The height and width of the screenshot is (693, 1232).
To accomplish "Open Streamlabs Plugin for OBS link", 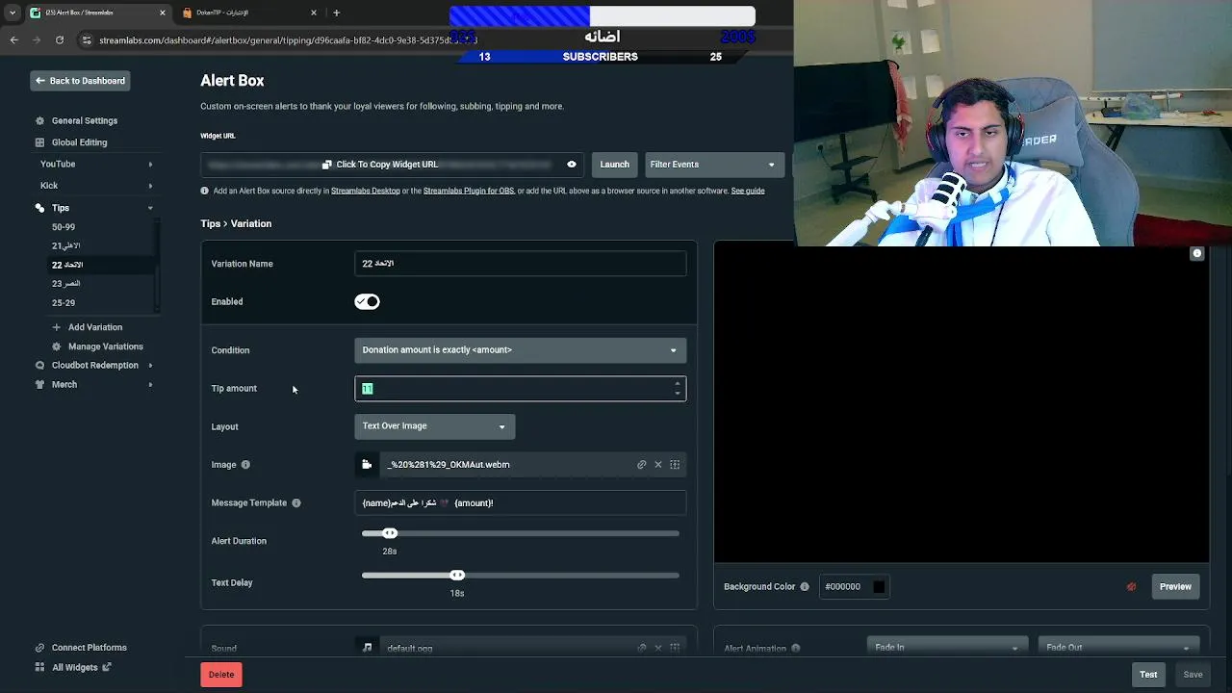I will 469,192.
